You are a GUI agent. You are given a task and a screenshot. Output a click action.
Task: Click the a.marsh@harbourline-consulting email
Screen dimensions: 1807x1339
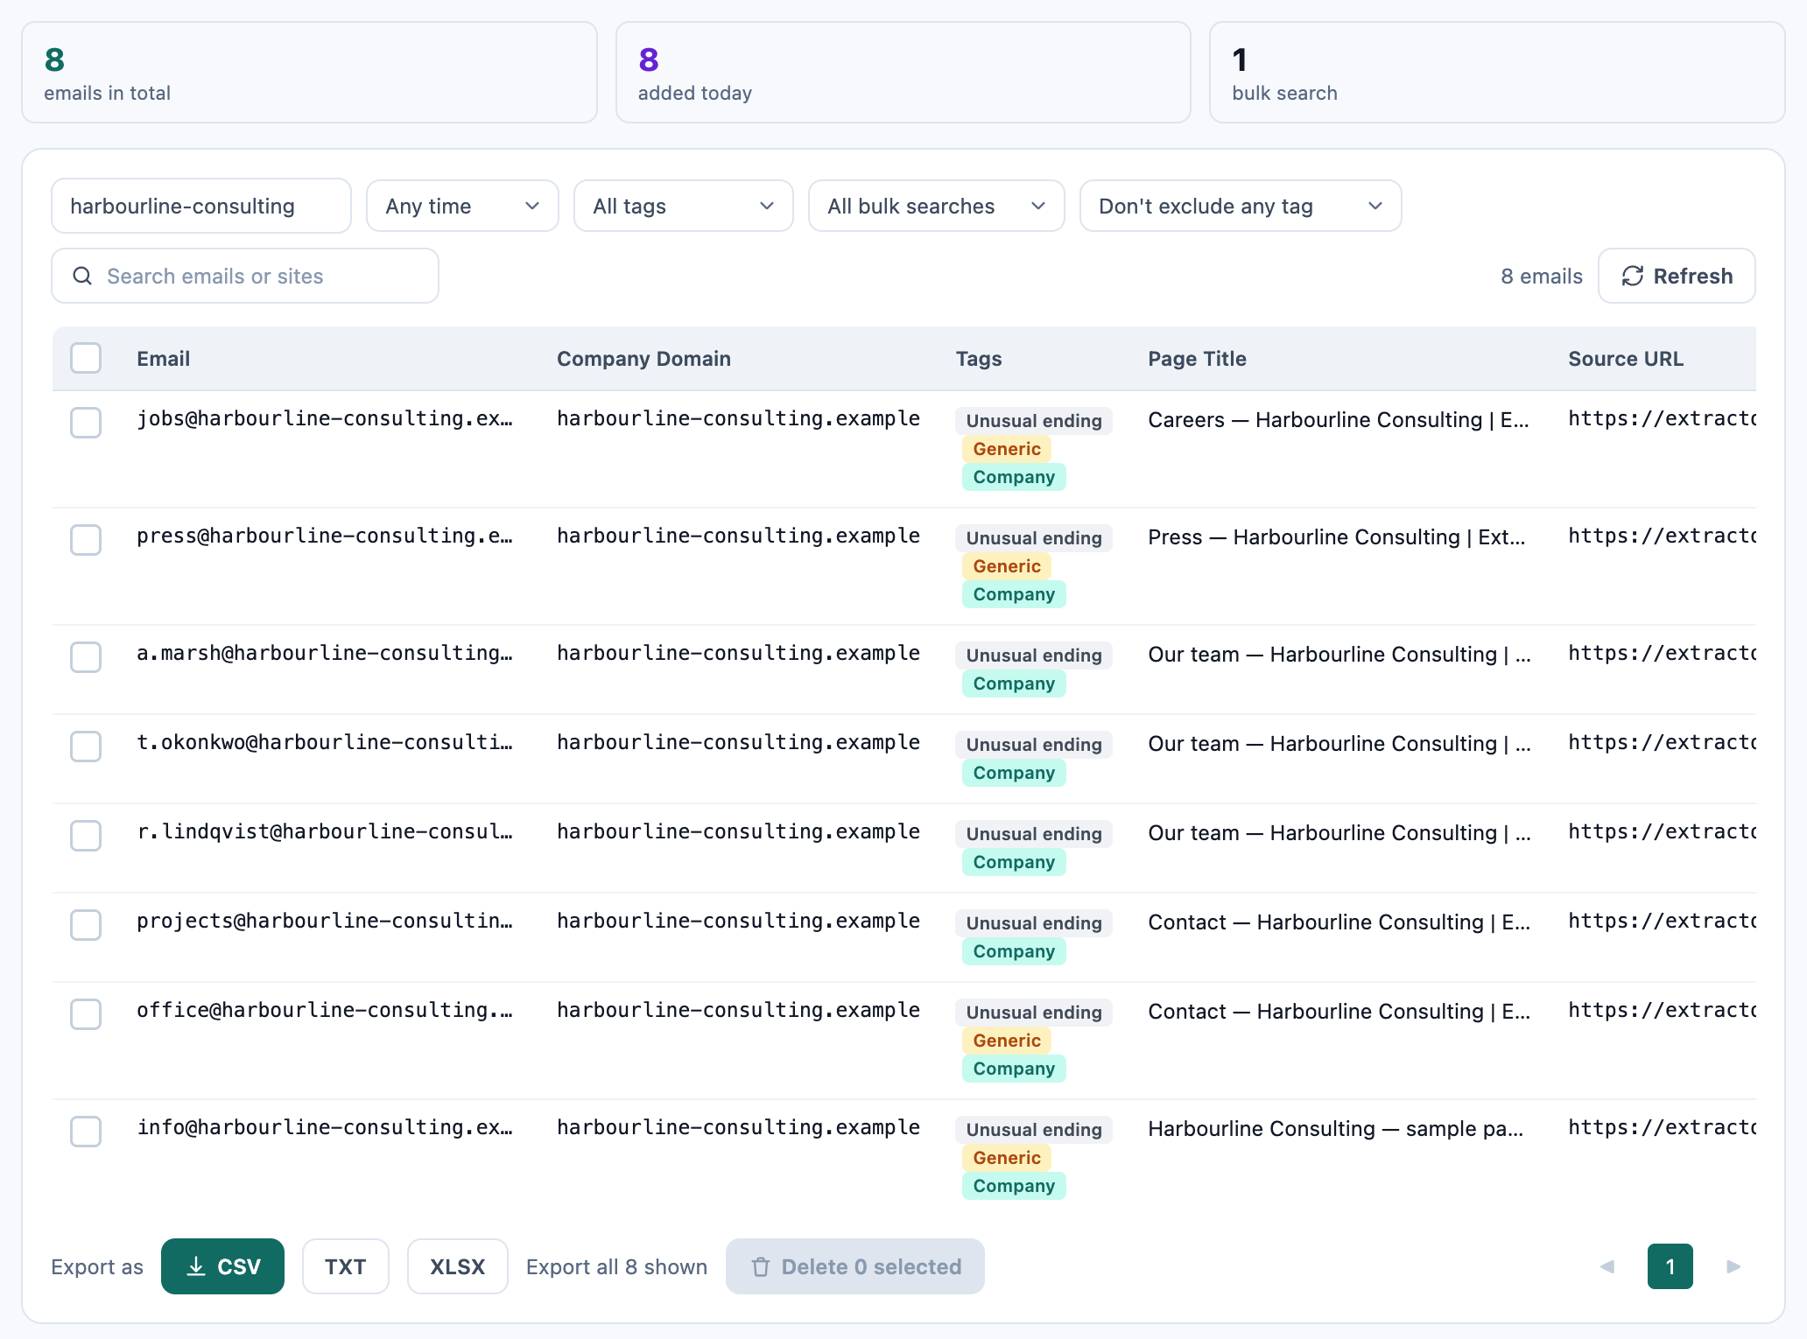pyautogui.click(x=325, y=654)
